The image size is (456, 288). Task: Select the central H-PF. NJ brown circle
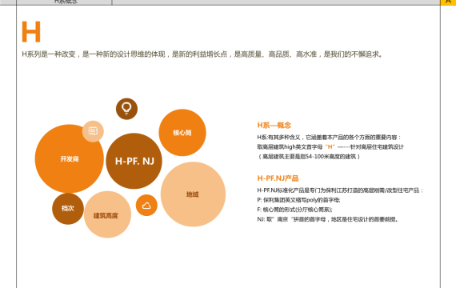tap(134, 161)
